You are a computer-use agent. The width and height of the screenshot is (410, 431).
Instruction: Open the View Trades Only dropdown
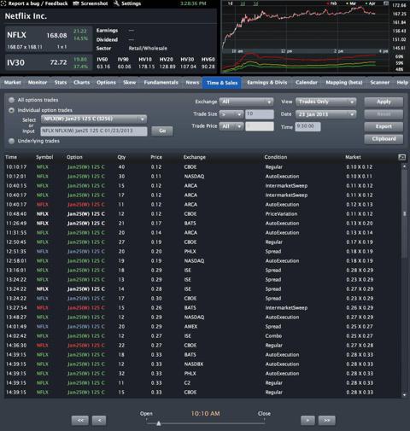tap(325, 102)
